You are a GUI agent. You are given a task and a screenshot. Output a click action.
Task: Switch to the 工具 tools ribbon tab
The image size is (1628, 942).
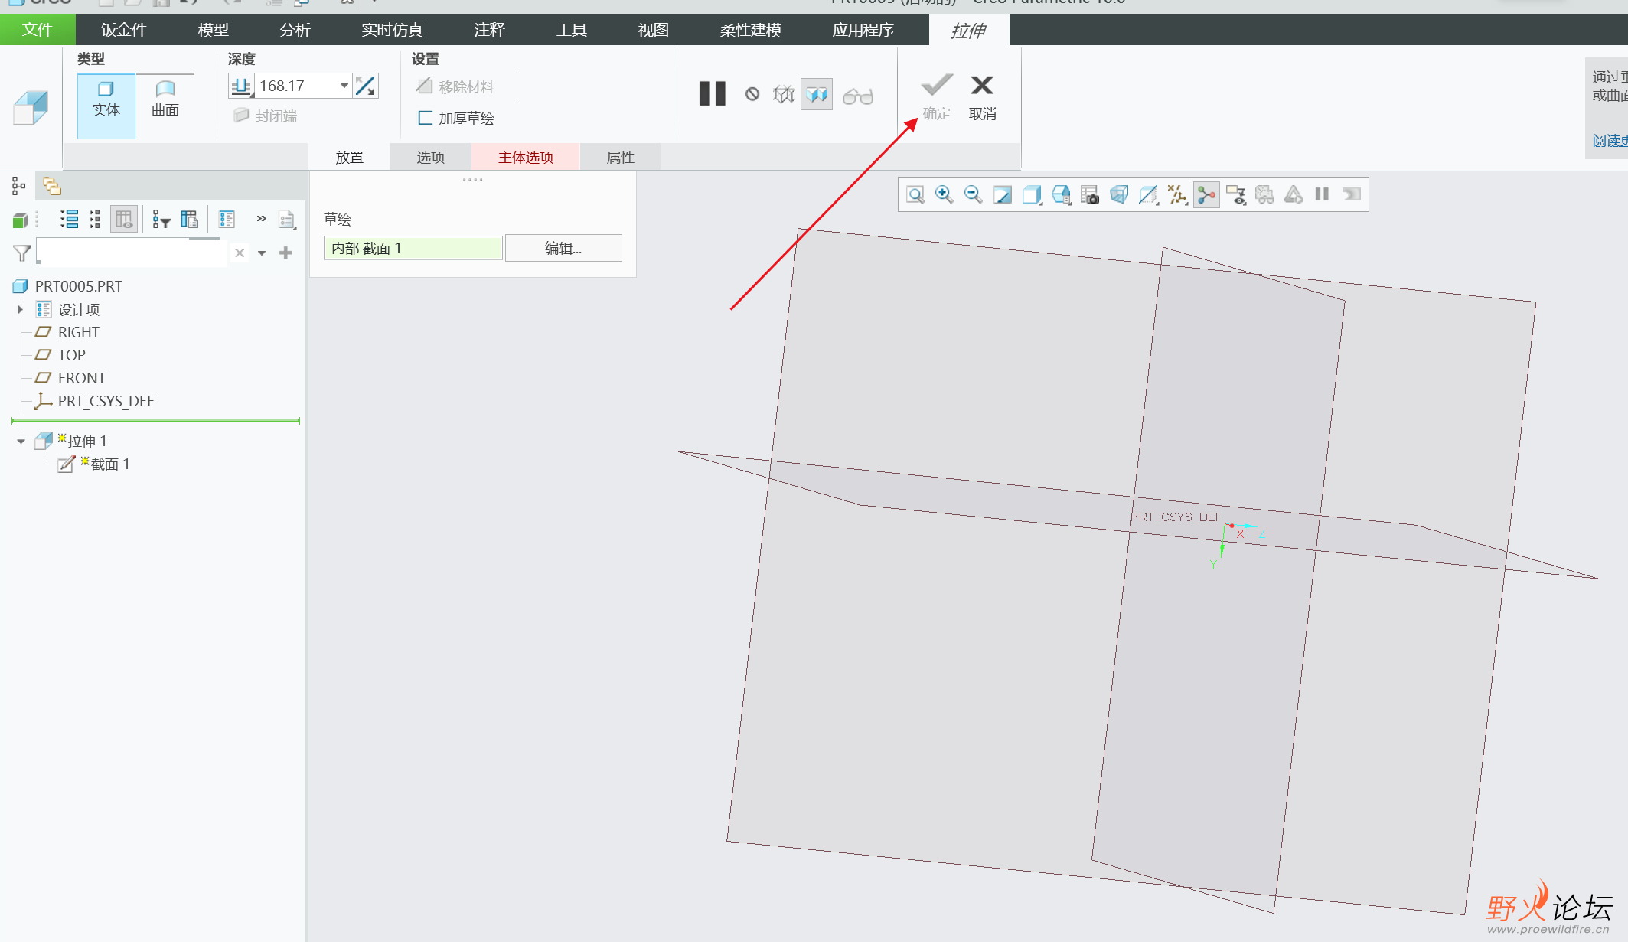click(571, 30)
